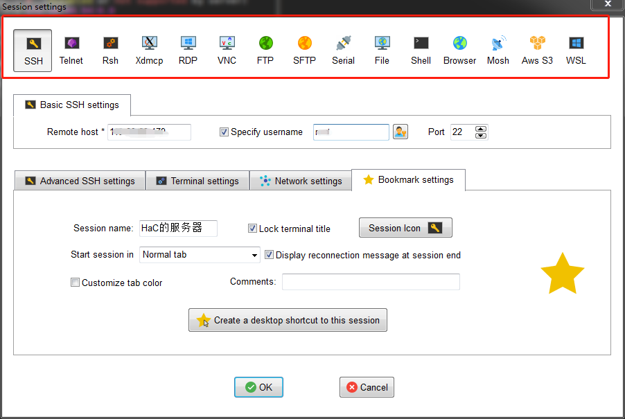Viewport: 625px width, 419px height.
Task: Increase the Port value with up arrow
Action: pos(481,129)
